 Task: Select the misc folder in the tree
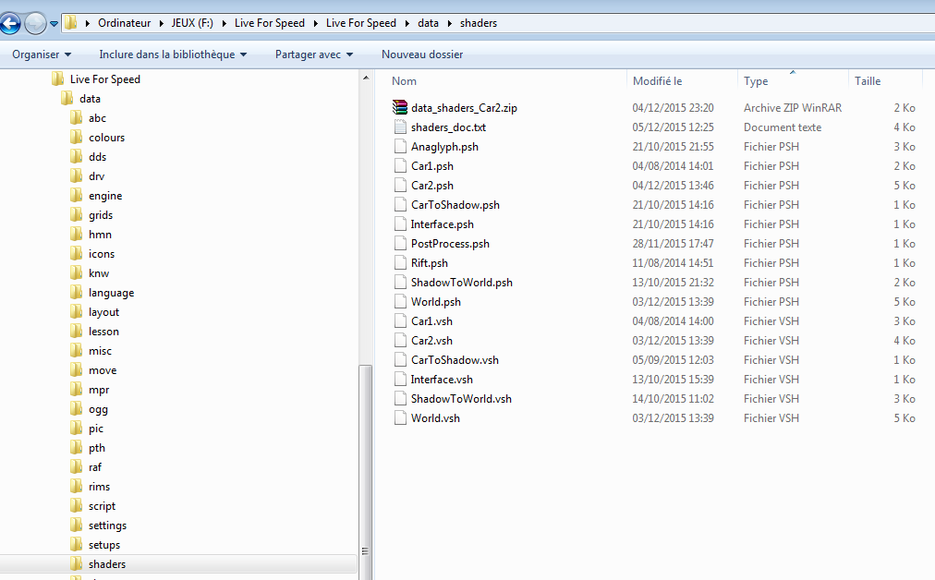click(100, 351)
